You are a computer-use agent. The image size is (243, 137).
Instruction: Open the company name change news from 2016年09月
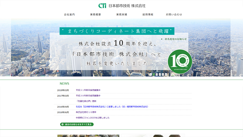click(x=112, y=107)
